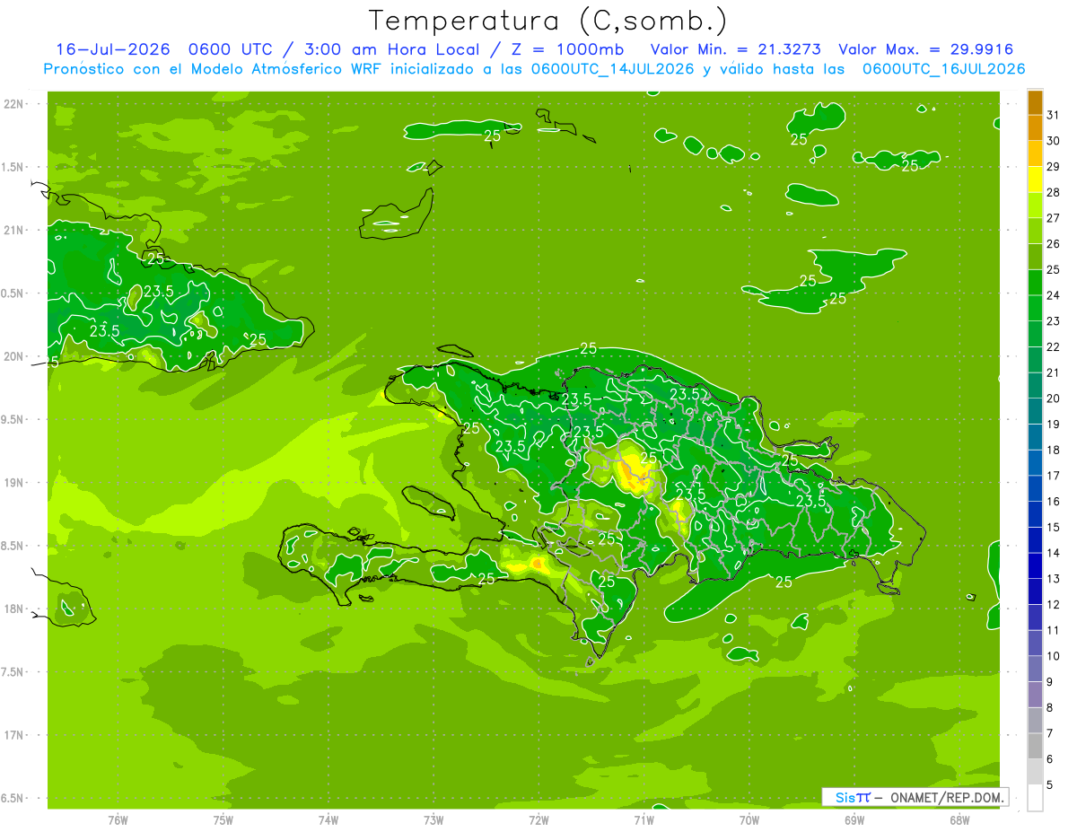Click the orange legend swatch above 31
1077x832 pixels.
click(1035, 102)
